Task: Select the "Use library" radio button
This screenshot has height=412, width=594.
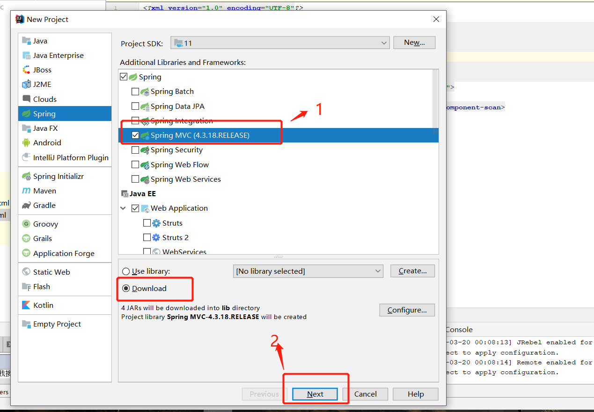Action: pyautogui.click(x=126, y=271)
